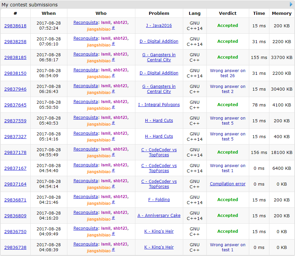Open problem J - Java2016
The image size is (295, 256).
click(x=159, y=26)
